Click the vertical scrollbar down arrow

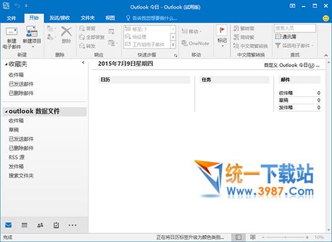[x=329, y=230]
